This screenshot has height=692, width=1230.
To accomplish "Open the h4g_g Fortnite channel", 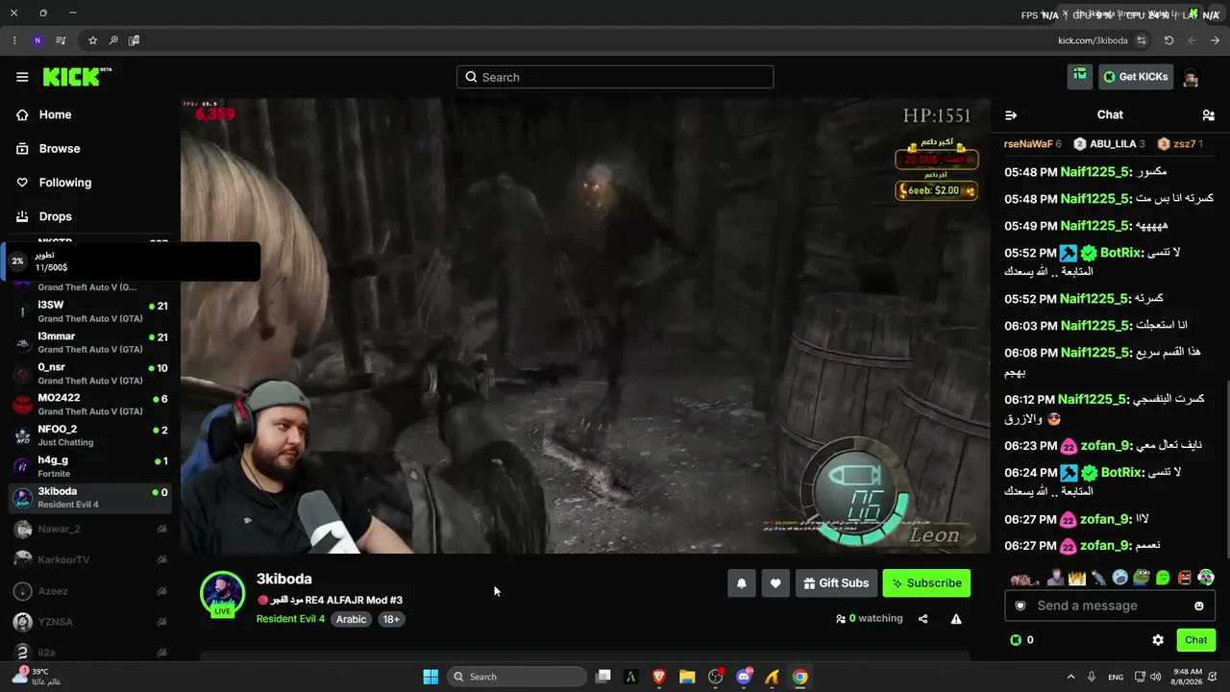I will coord(90,466).
